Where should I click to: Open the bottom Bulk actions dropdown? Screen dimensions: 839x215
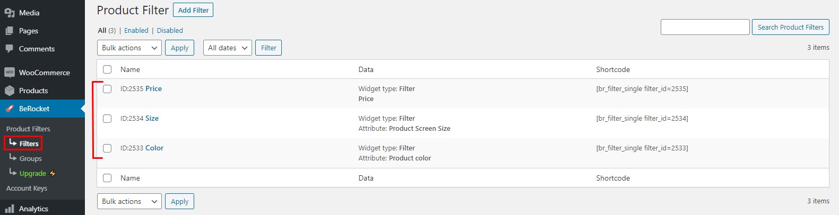(129, 201)
